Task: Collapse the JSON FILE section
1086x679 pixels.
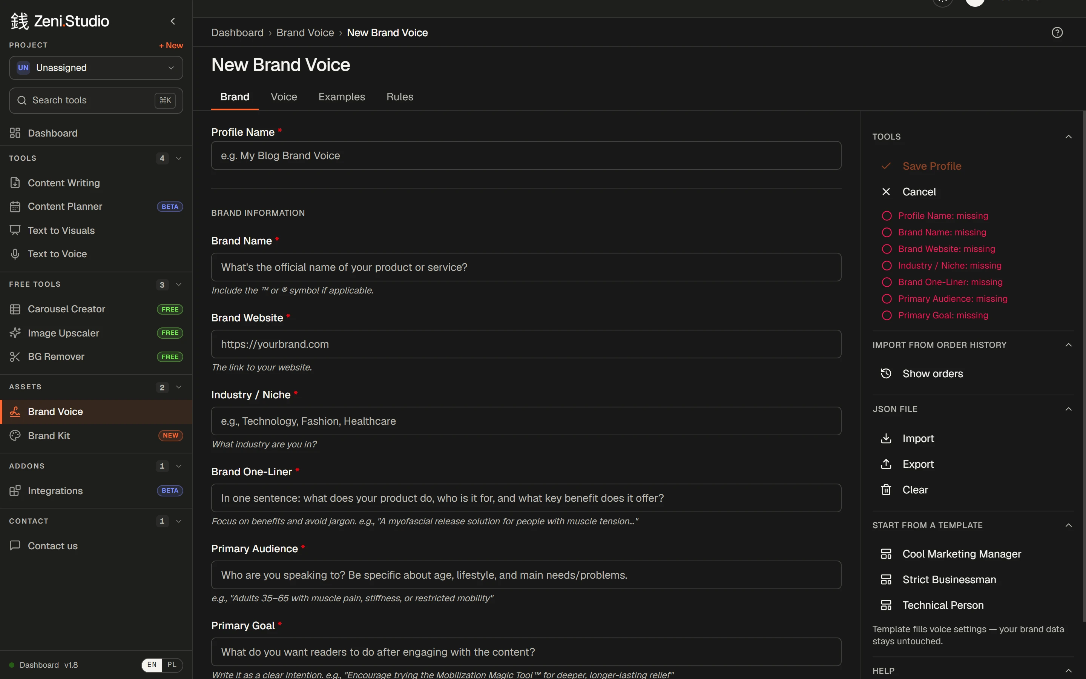Action: (1069, 409)
